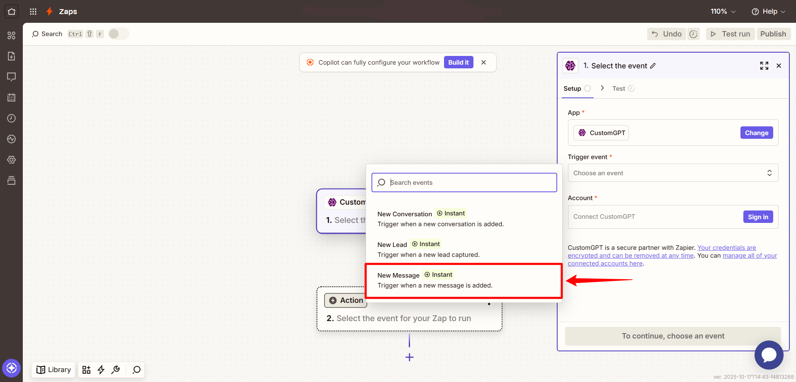Click the Zaps lightning logo

point(49,11)
